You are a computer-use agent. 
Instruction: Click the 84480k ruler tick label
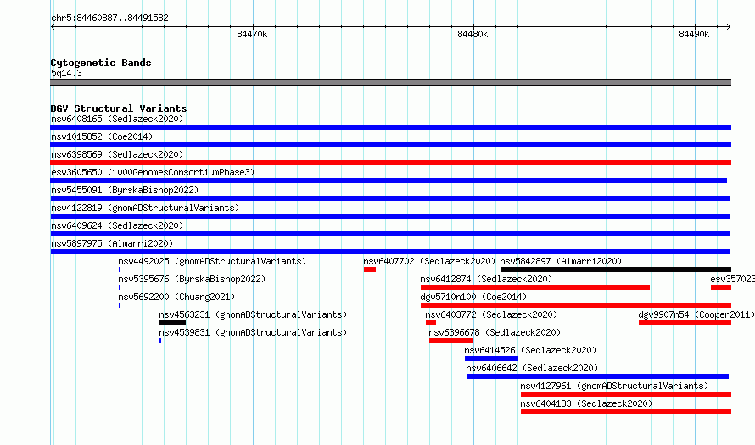click(473, 34)
